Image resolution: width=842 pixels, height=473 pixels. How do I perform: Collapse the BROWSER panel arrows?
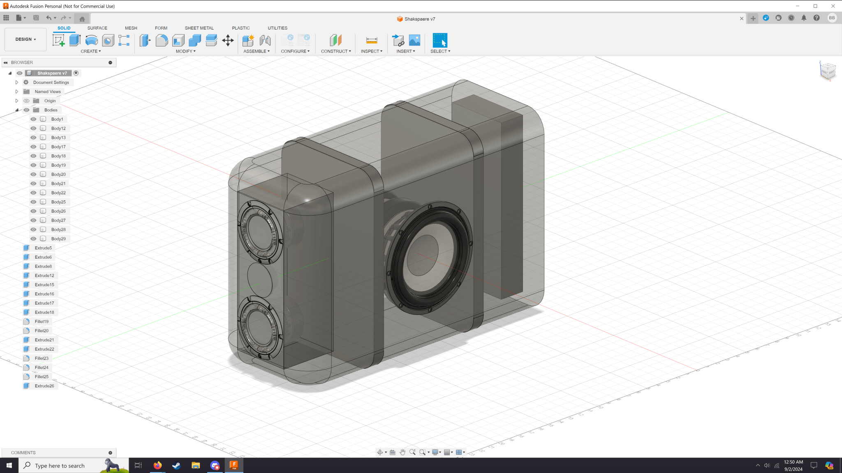pyautogui.click(x=5, y=62)
